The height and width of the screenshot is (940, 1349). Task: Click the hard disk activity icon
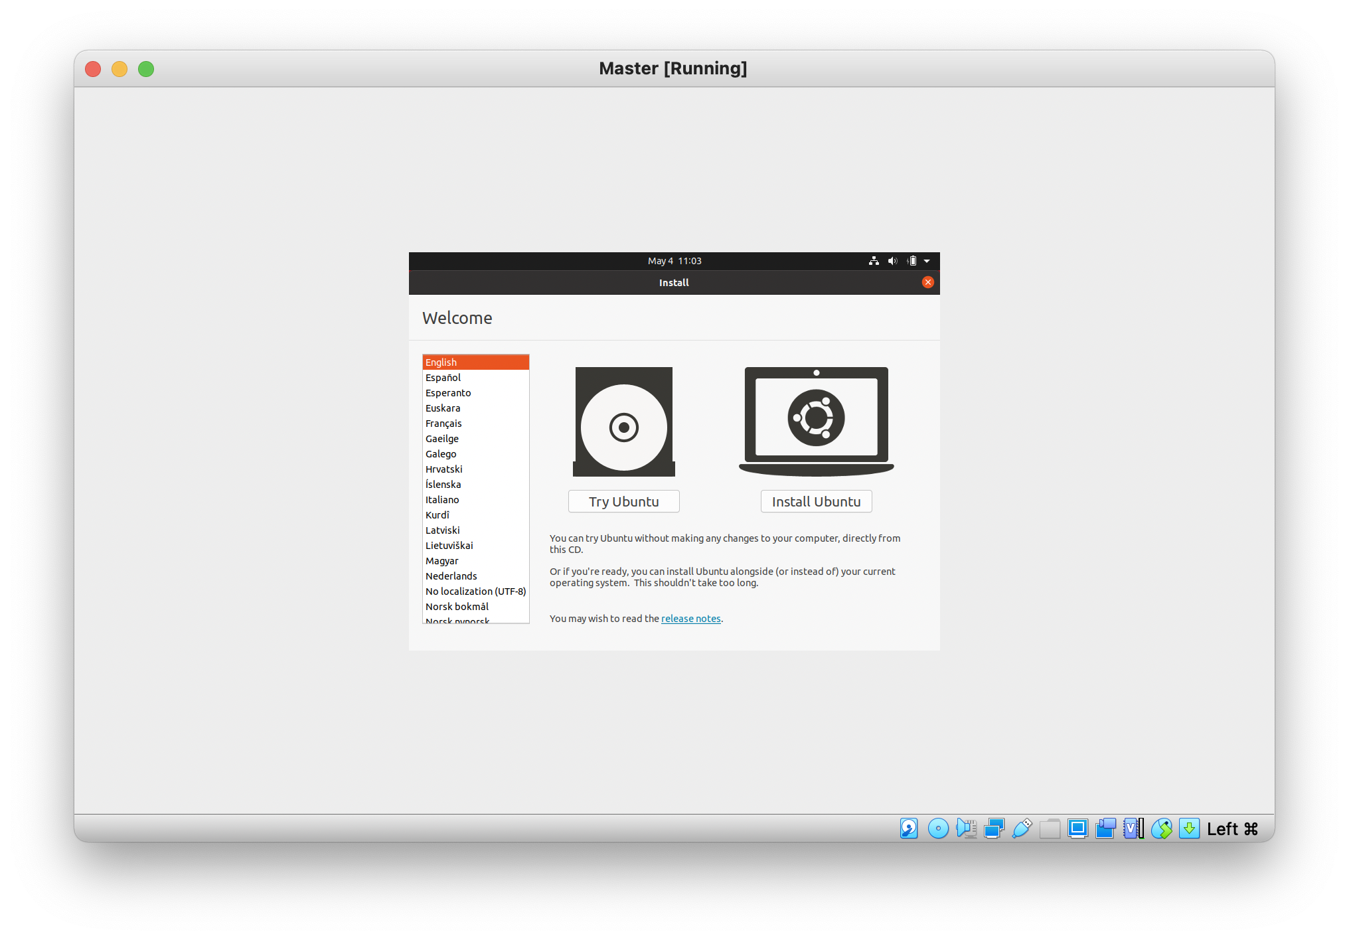909,828
